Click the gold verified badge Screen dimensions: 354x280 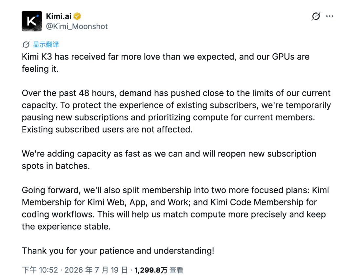77,16
